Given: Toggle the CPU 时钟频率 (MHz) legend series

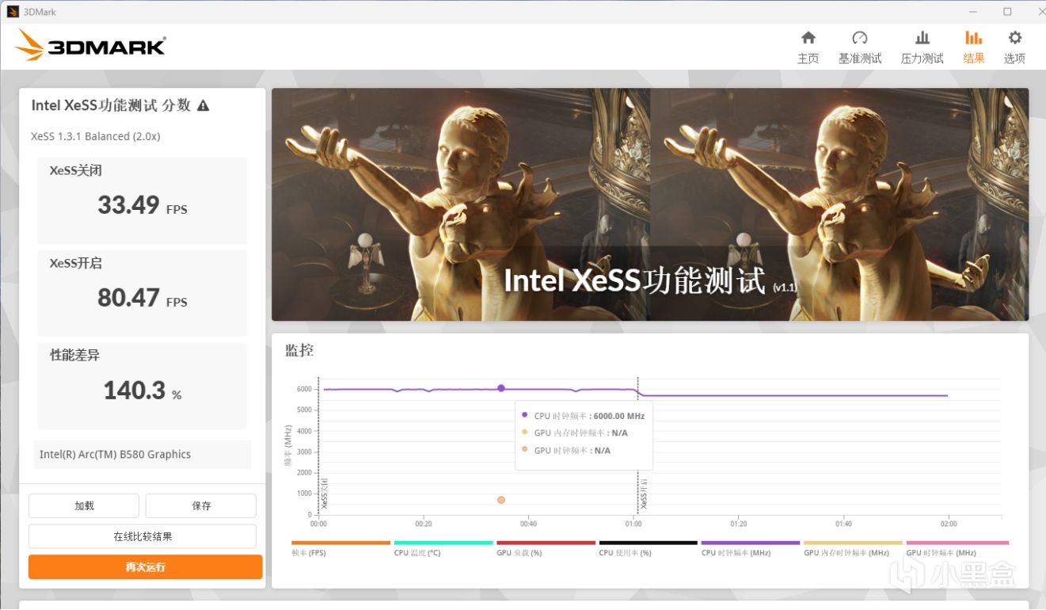Looking at the screenshot, I should 751,548.
